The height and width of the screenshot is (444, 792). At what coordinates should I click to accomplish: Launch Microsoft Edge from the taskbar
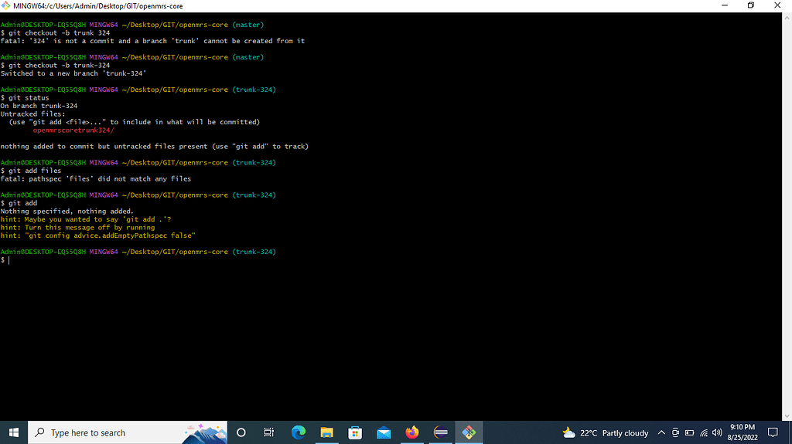pyautogui.click(x=299, y=432)
